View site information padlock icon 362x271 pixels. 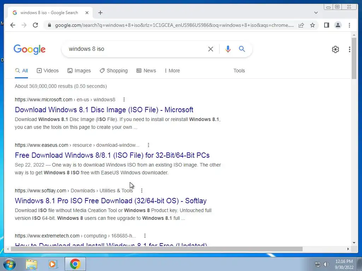click(49, 25)
